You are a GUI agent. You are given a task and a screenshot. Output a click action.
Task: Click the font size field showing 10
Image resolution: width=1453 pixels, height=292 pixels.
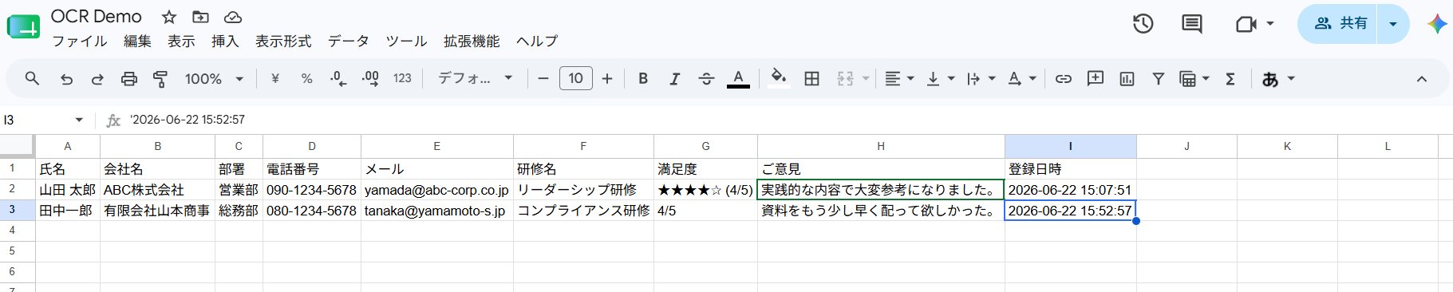[576, 78]
